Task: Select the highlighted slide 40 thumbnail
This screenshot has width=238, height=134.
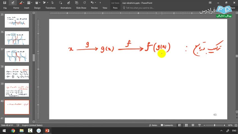Action: click(17, 107)
